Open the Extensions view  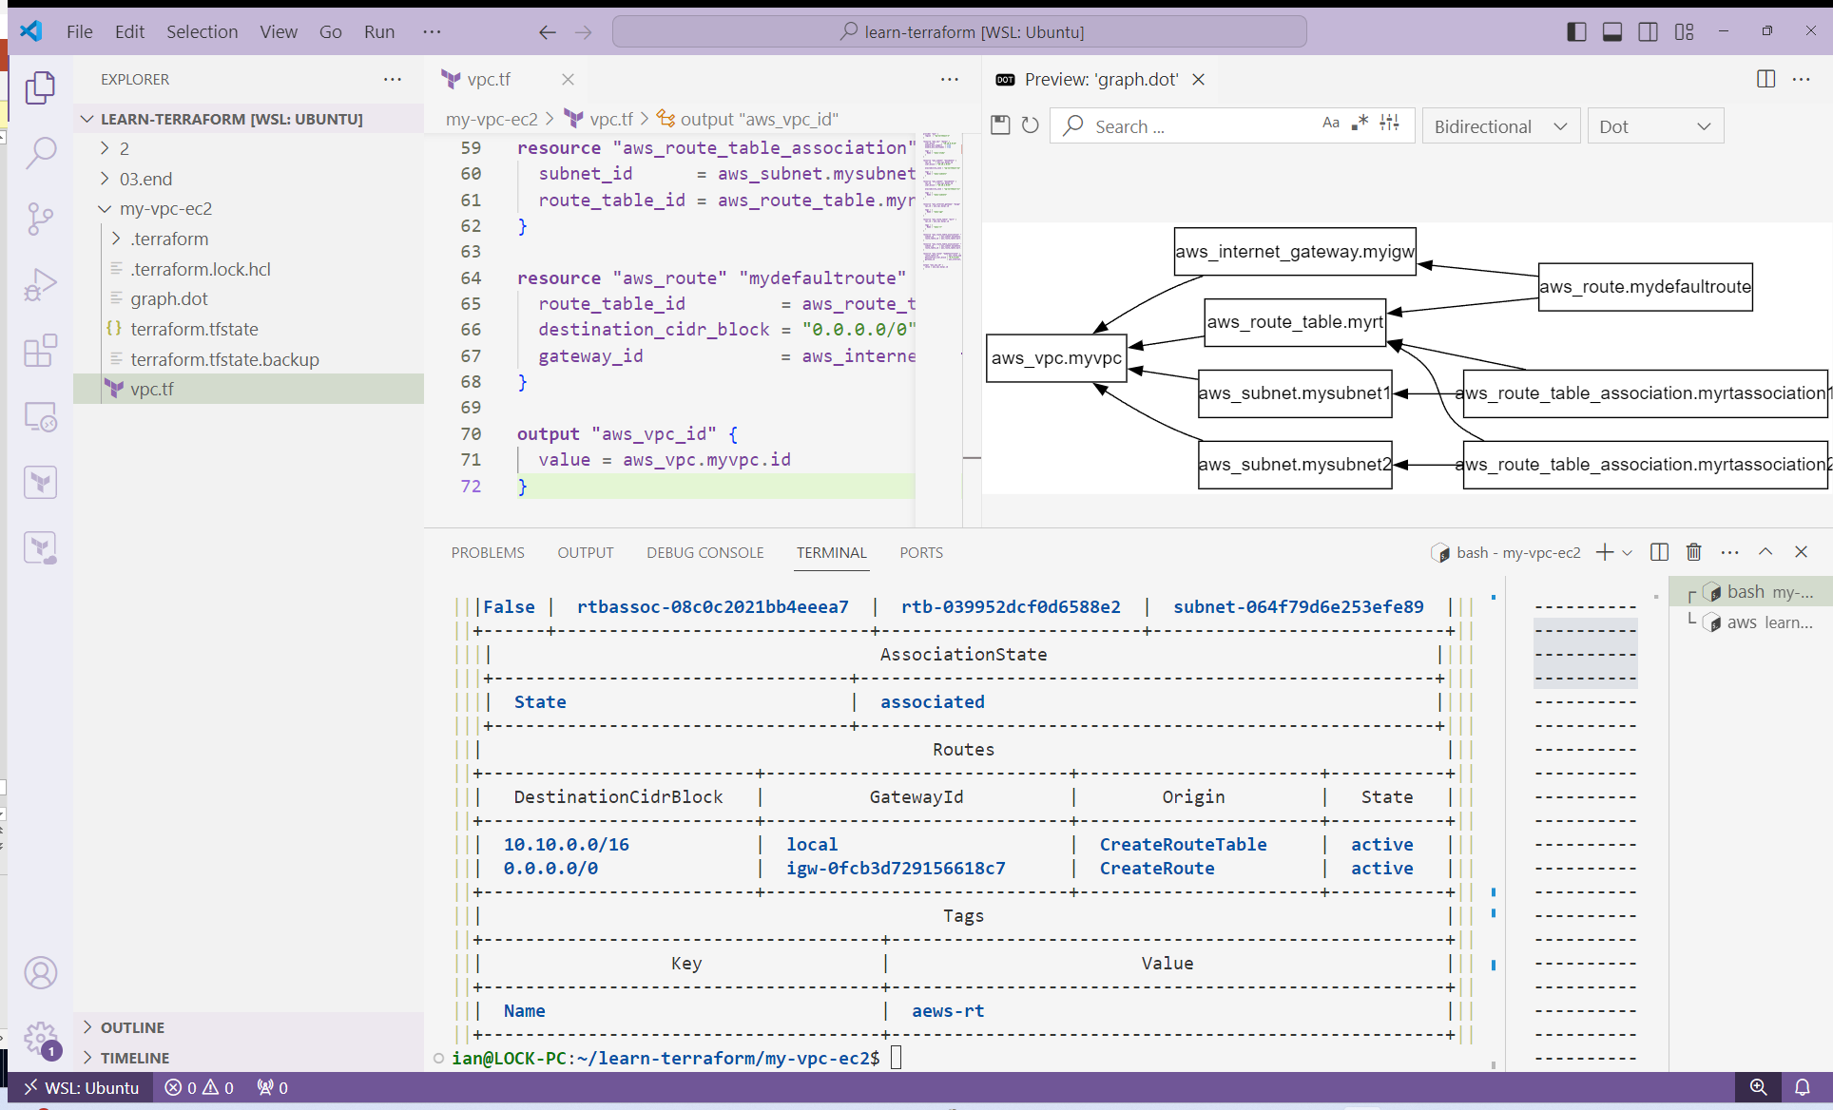[x=41, y=351]
